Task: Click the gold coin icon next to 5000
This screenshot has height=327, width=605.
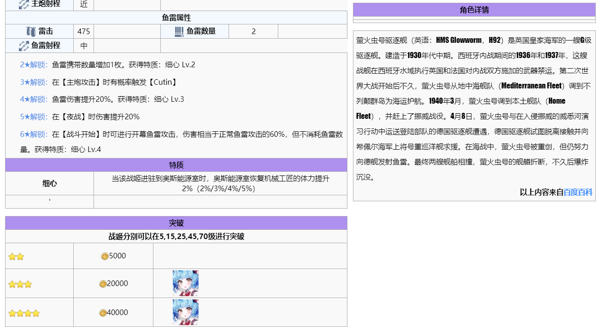Action: pyautogui.click(x=105, y=256)
